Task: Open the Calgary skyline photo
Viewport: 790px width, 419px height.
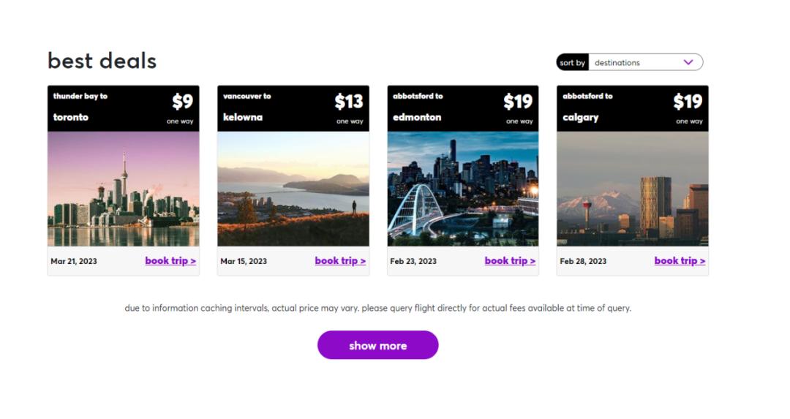Action: (x=633, y=189)
